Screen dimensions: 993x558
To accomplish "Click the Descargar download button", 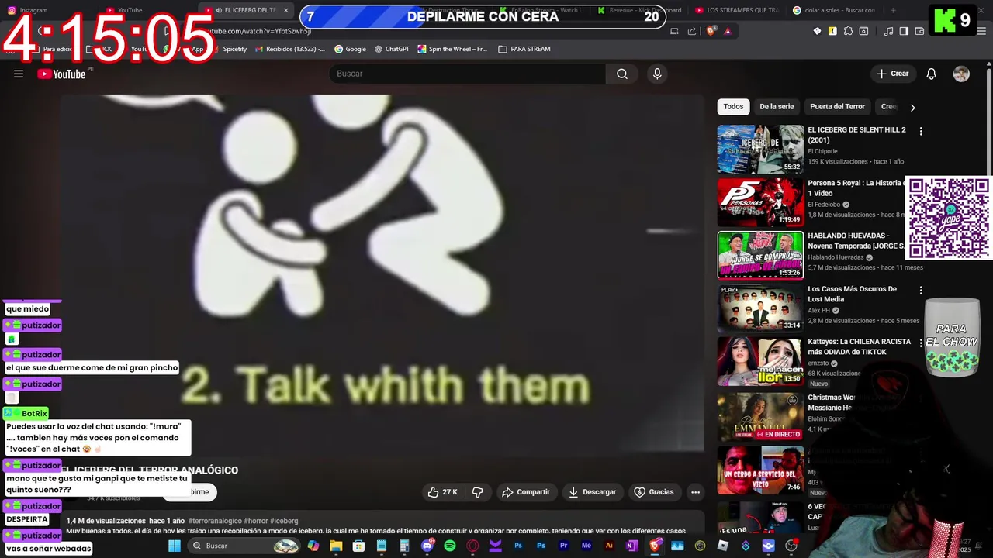I will coord(592,492).
